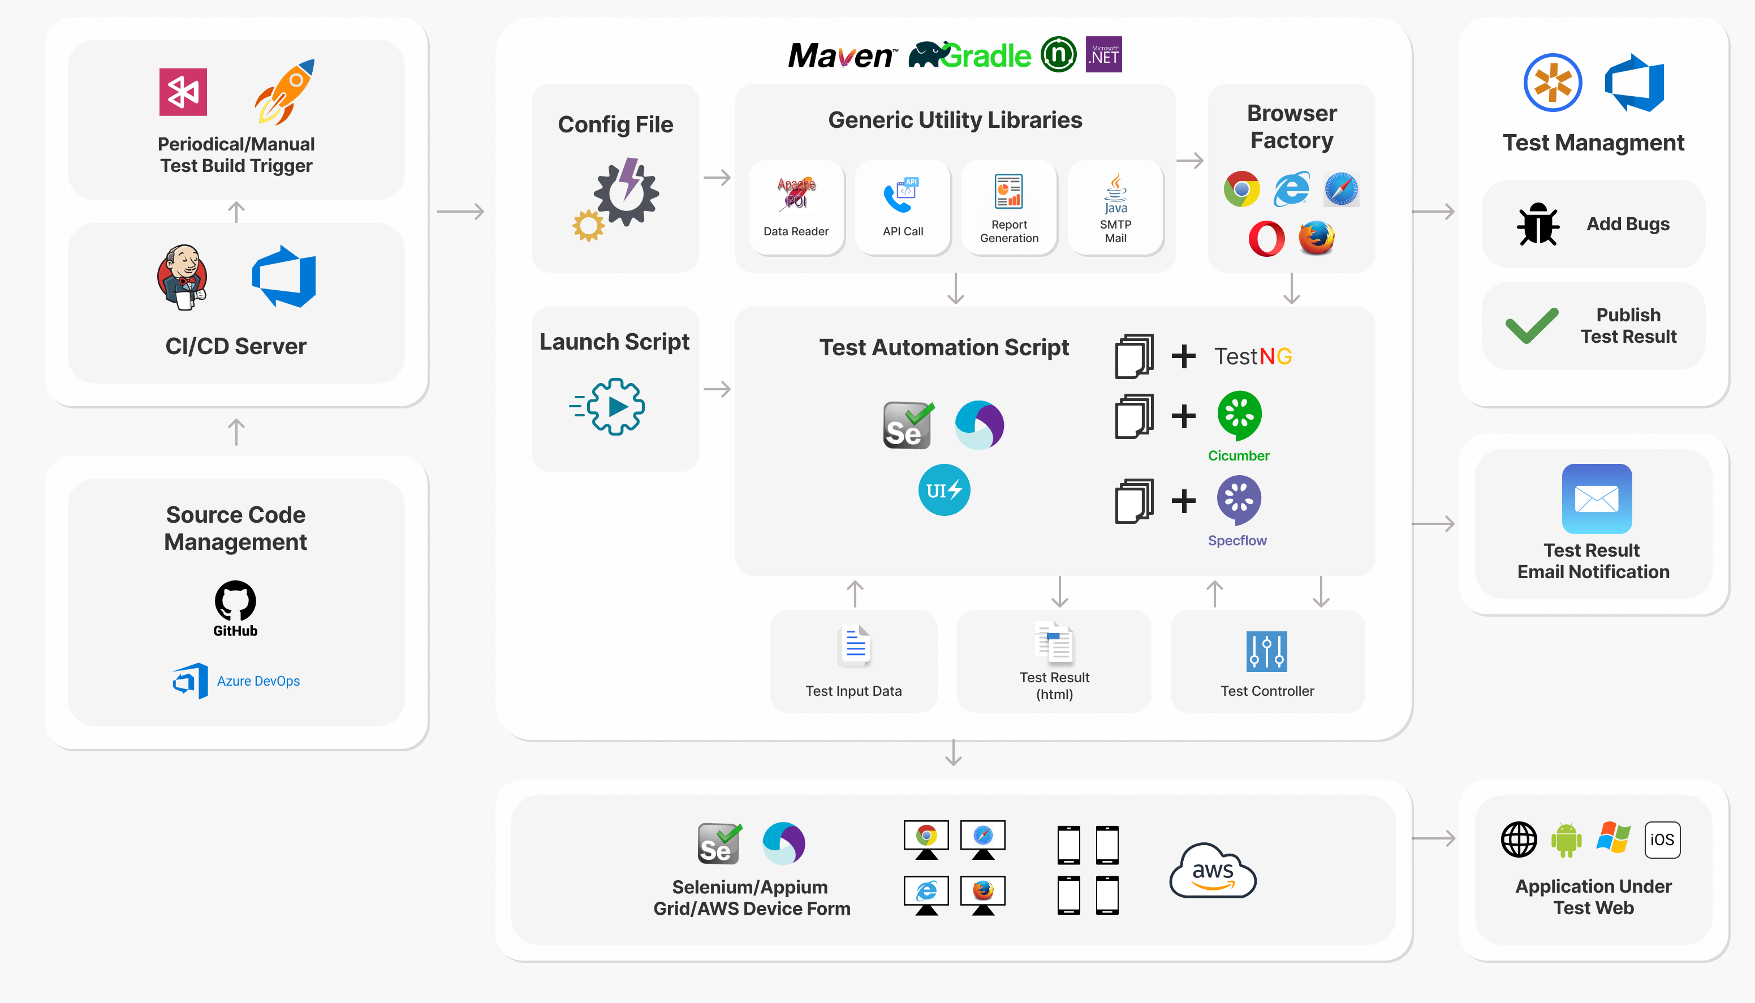This screenshot has height=1003, width=1755.
Task: Click the green Android robot icon
Action: point(1566,840)
